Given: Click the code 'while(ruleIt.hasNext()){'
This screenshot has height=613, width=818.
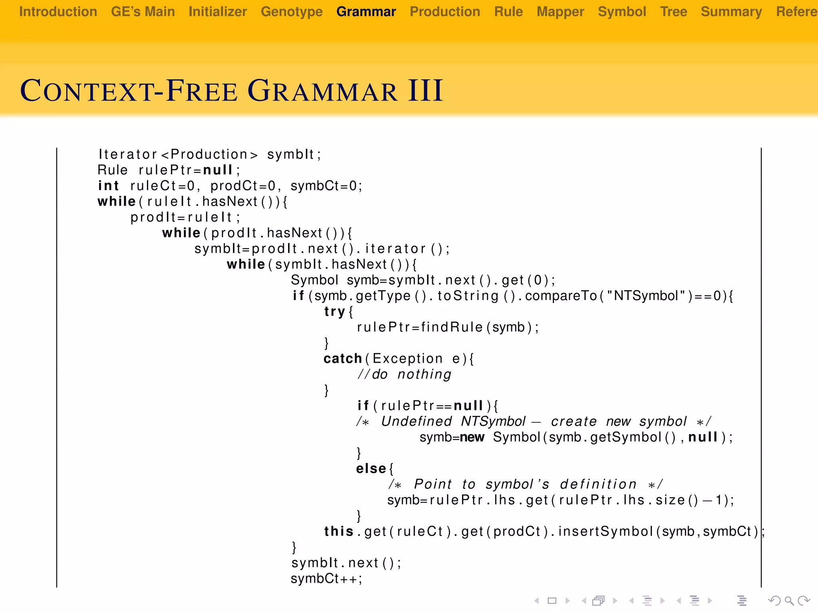Looking at the screenshot, I should click(x=193, y=202).
